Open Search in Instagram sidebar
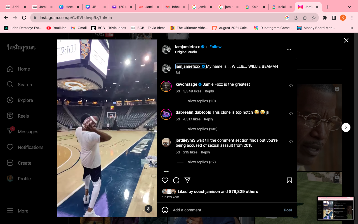358x224 pixels. pos(19,85)
